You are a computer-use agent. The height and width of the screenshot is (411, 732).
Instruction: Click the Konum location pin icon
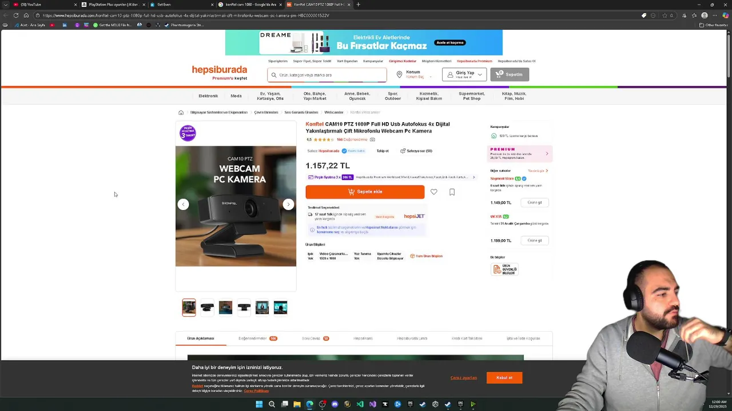(400, 74)
